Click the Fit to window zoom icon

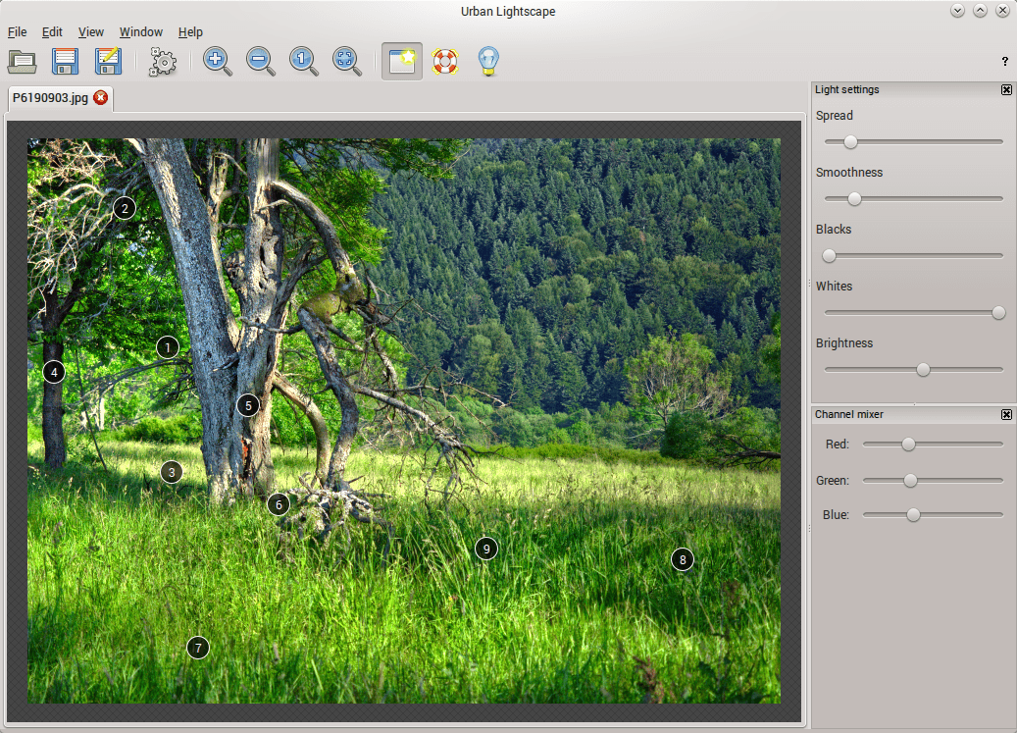[x=347, y=62]
